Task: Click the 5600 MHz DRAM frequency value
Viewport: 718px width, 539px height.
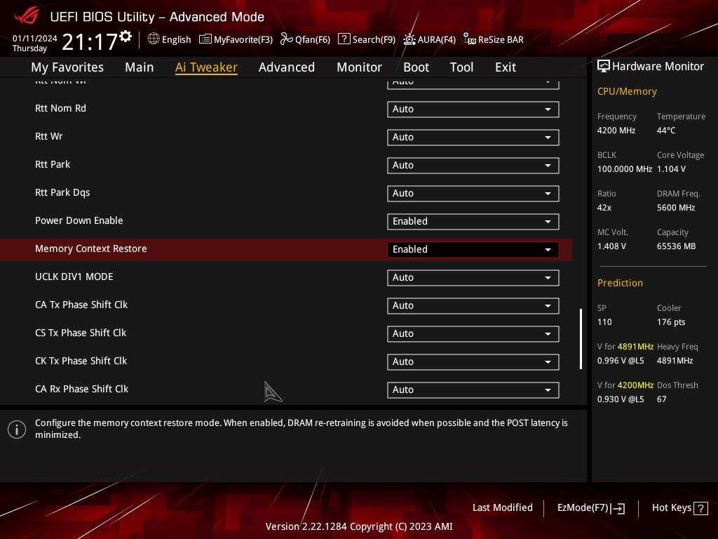Action: [x=676, y=207]
